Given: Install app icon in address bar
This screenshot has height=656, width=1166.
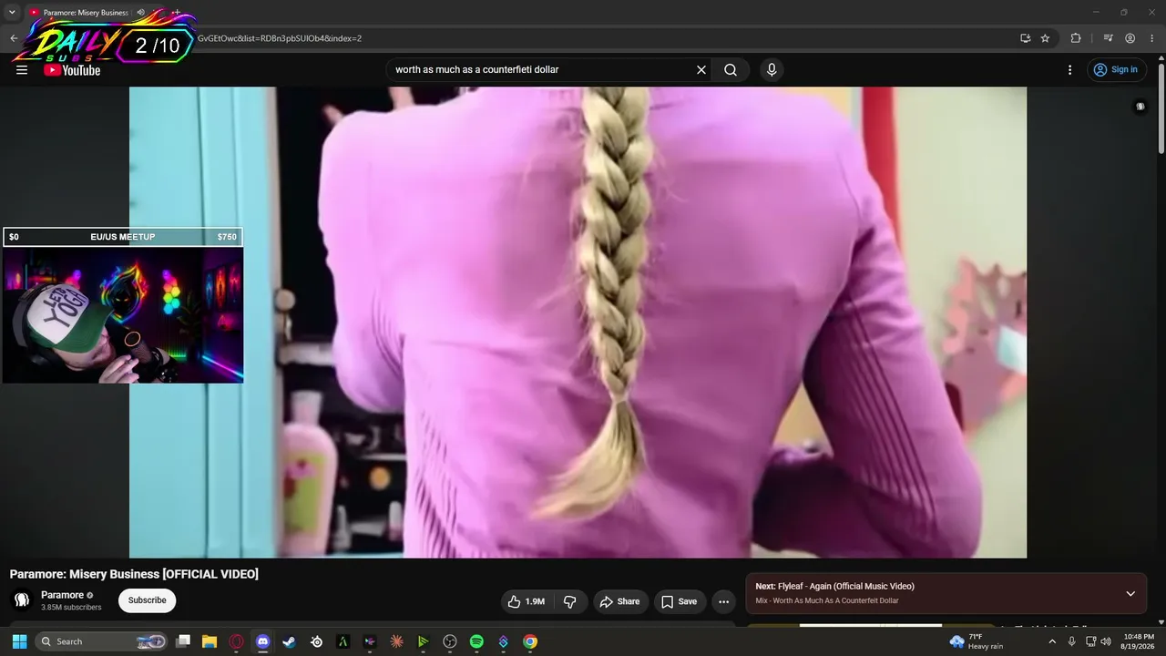Looking at the screenshot, I should pyautogui.click(x=1026, y=38).
